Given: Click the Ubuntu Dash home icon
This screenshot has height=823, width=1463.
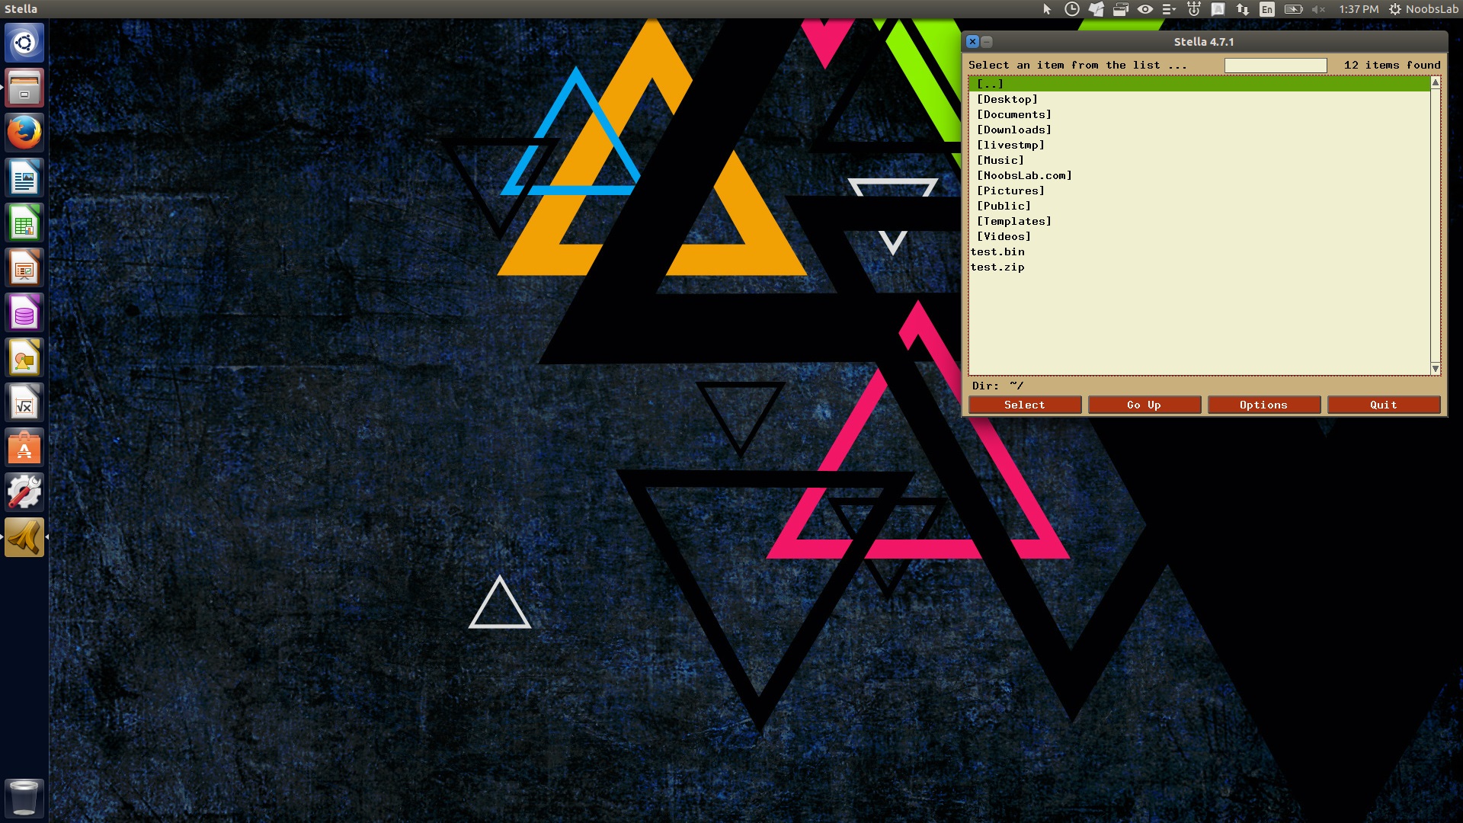Looking at the screenshot, I should pyautogui.click(x=24, y=43).
